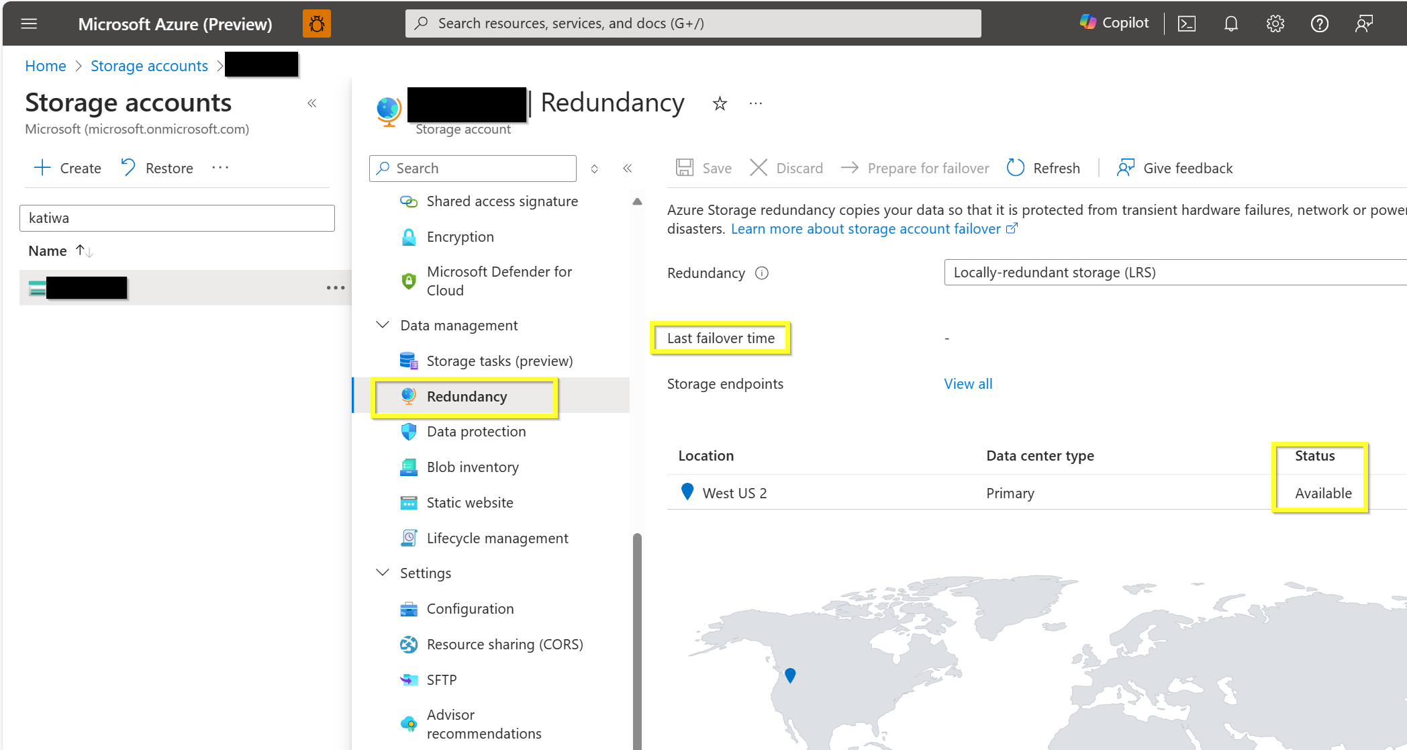Open the portal hamburger menu
Image resolution: width=1407 pixels, height=750 pixels.
(x=29, y=24)
